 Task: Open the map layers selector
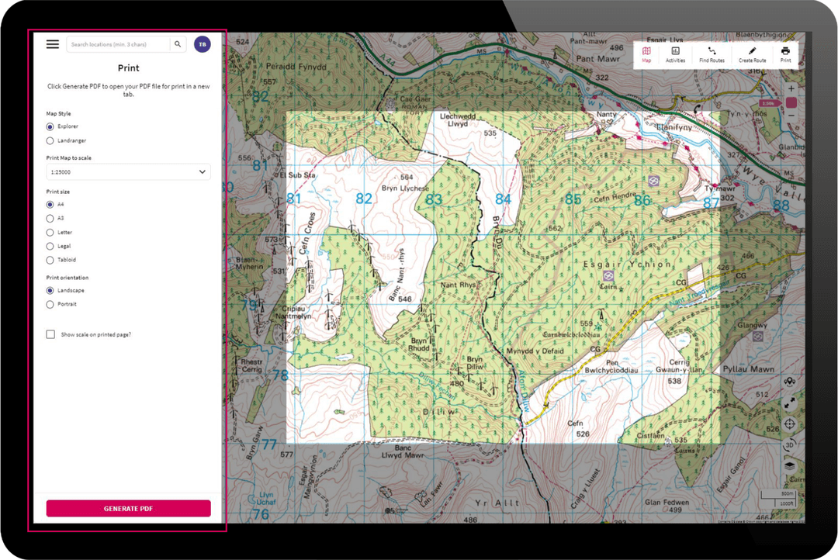pyautogui.click(x=790, y=465)
